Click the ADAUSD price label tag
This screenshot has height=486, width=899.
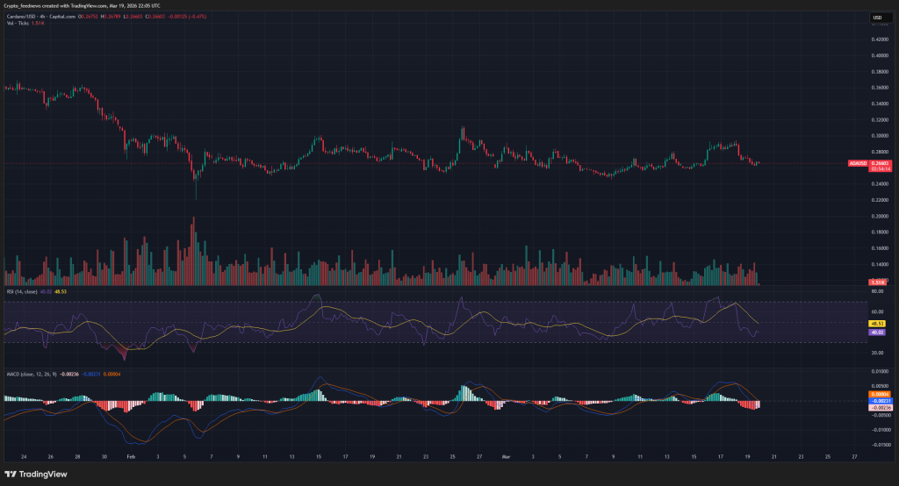(x=859, y=163)
